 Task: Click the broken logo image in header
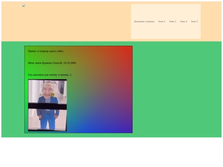[24, 5]
